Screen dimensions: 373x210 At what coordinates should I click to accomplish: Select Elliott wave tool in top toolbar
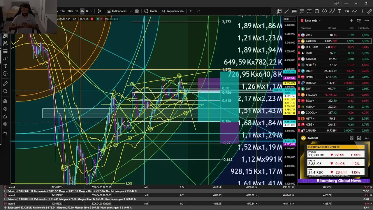332,11
